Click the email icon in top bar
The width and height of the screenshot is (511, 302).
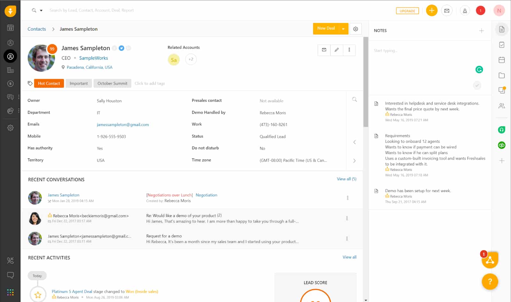[x=446, y=11]
